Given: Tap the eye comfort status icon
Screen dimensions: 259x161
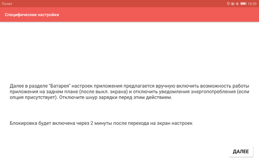Looking at the screenshot, I should (x=233, y=4).
